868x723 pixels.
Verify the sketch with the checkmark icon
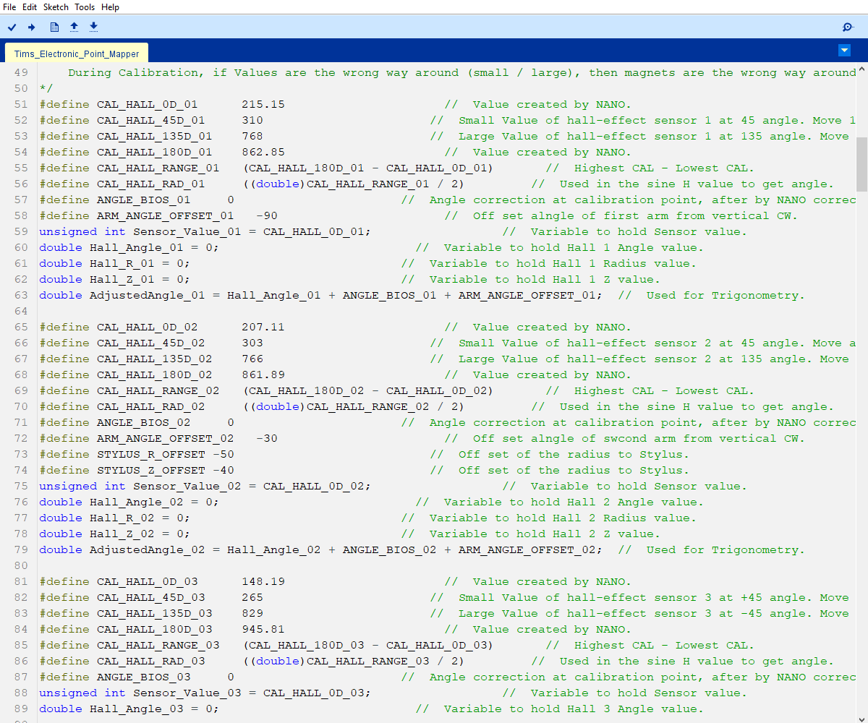12,27
